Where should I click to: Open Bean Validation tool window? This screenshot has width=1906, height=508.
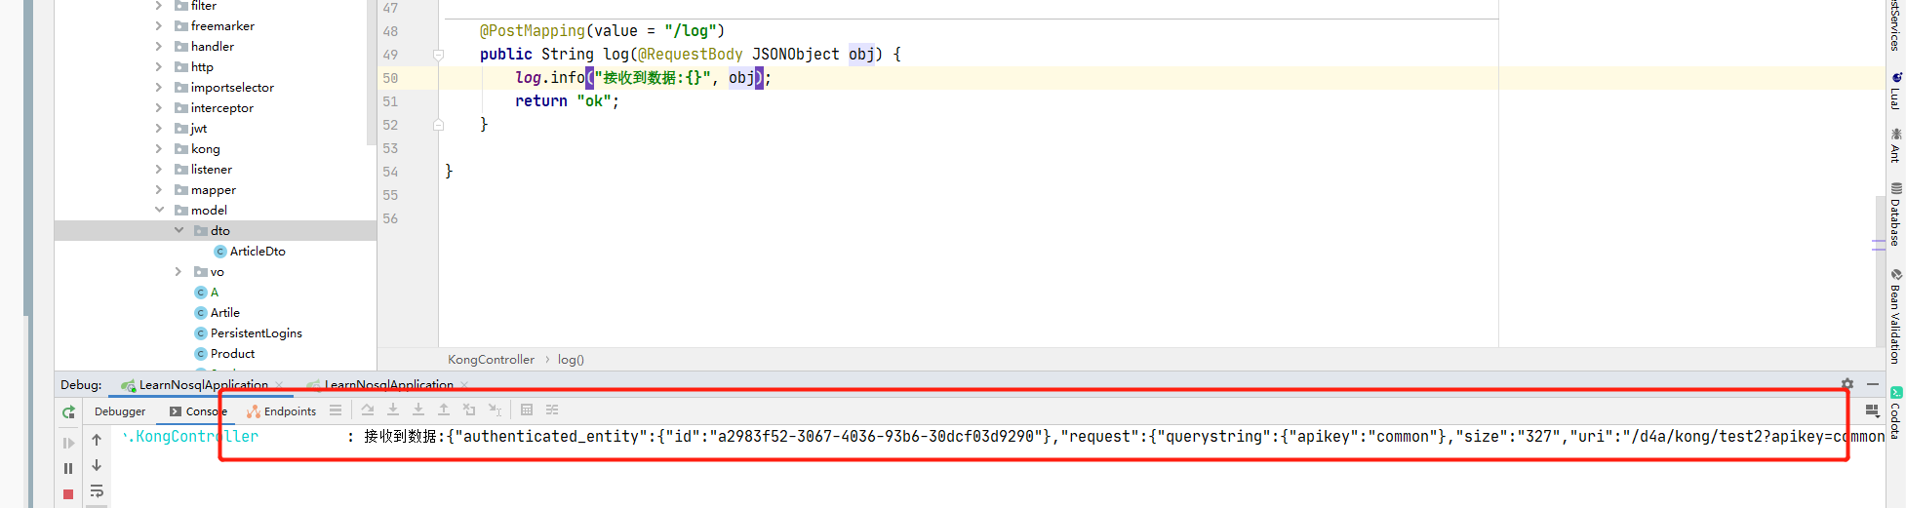[x=1895, y=316]
